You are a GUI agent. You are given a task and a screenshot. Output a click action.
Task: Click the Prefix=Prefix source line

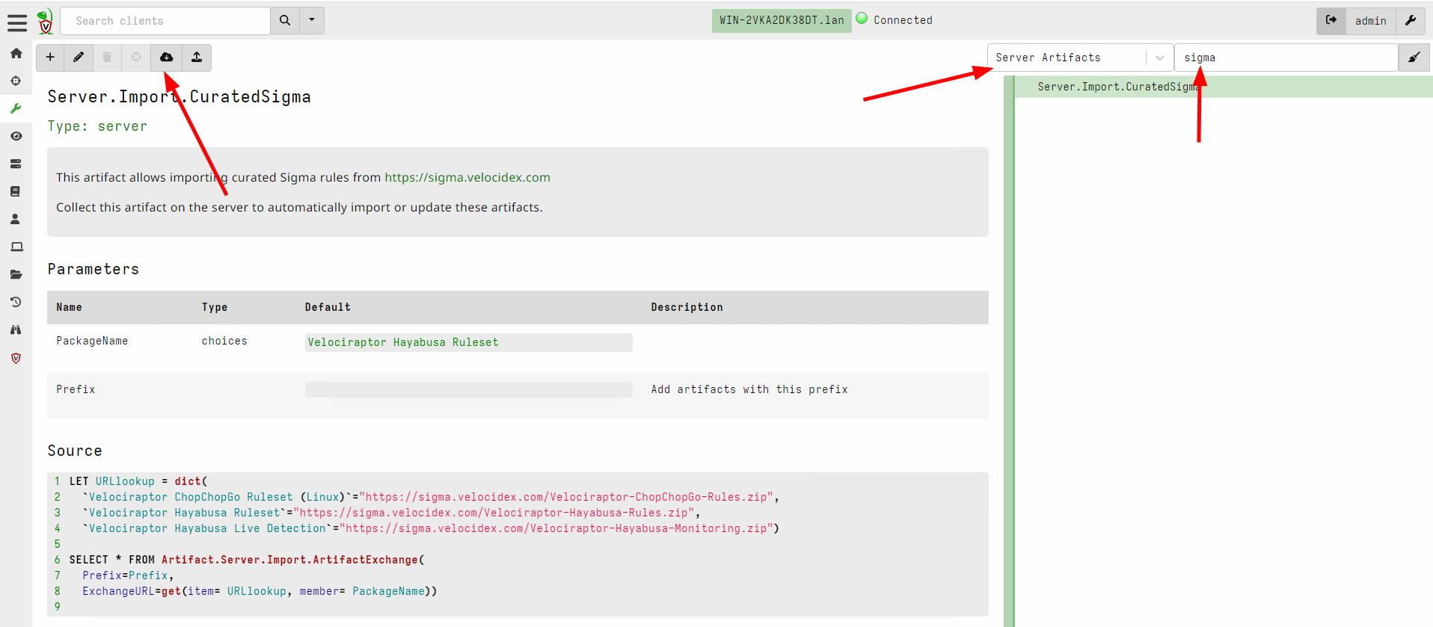(128, 575)
